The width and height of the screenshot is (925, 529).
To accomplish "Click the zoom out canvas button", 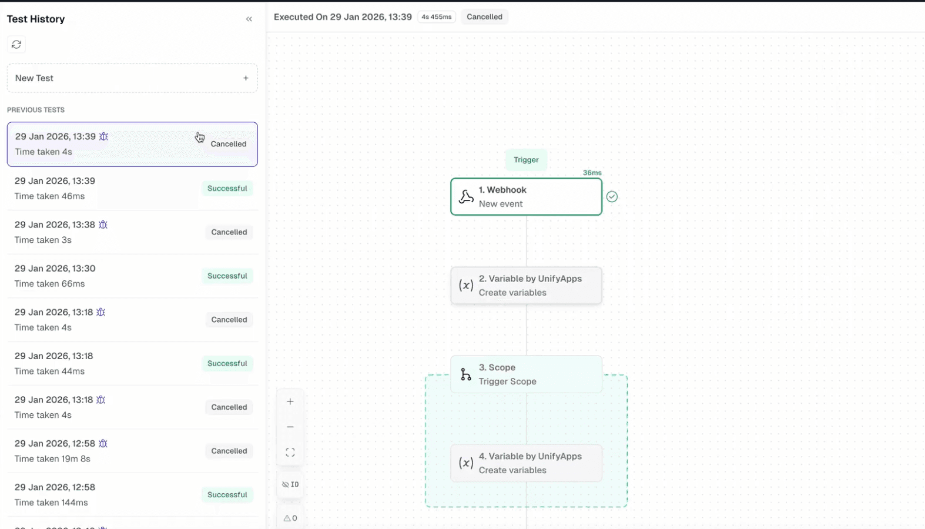I will click(x=290, y=427).
